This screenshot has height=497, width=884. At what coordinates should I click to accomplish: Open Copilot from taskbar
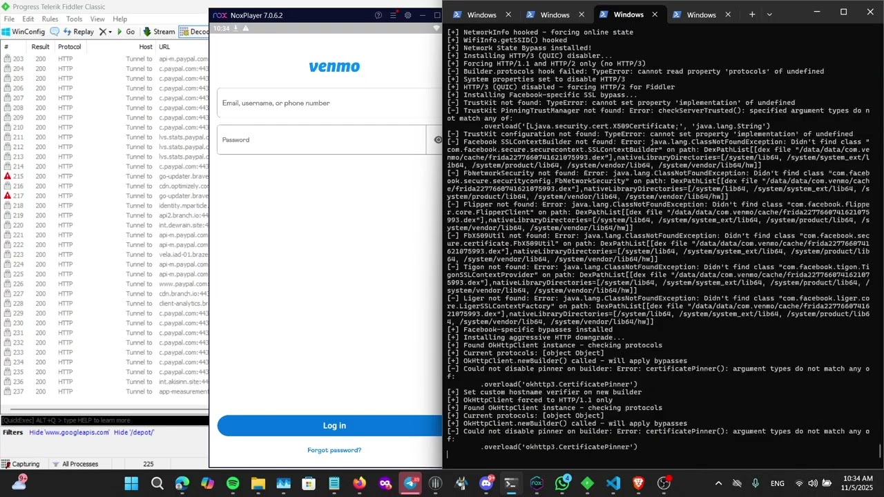(207, 483)
